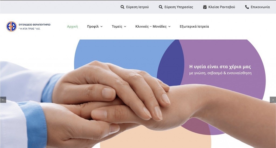Open the Εξωτερικά Ιατρεία menu item
276x148 pixels.
point(194,27)
